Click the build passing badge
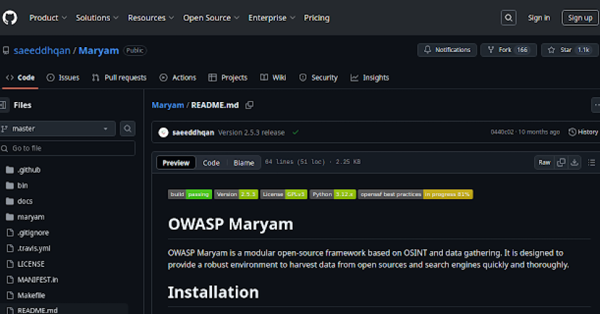 pos(191,194)
